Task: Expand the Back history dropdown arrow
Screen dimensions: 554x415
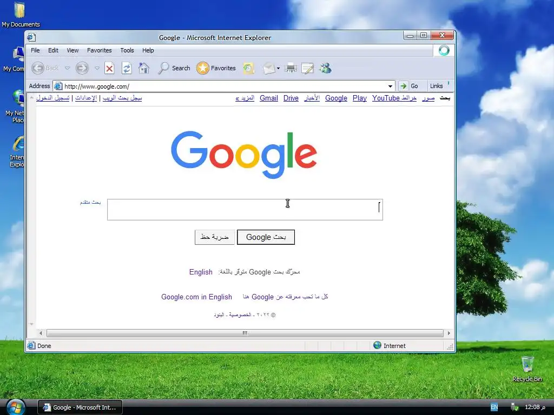Action: point(67,68)
